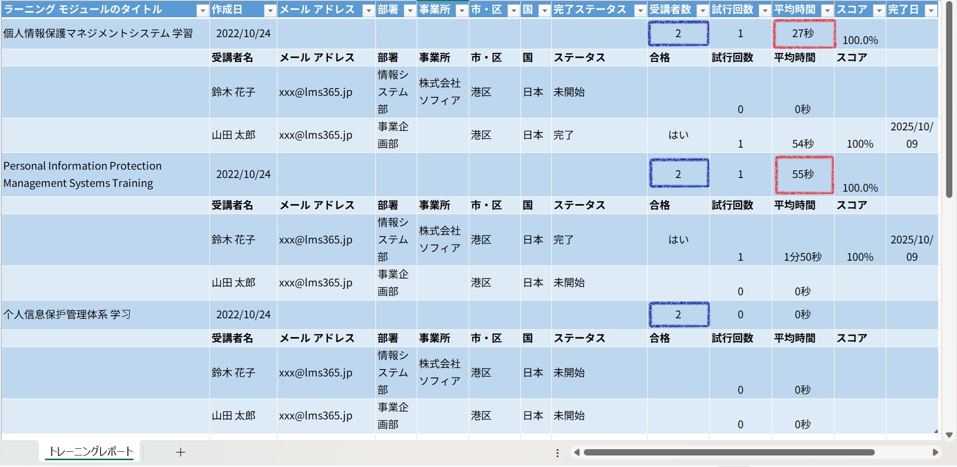The image size is (957, 467).
Task: Open filter dropdown for 完了日 column
Action: (x=930, y=10)
